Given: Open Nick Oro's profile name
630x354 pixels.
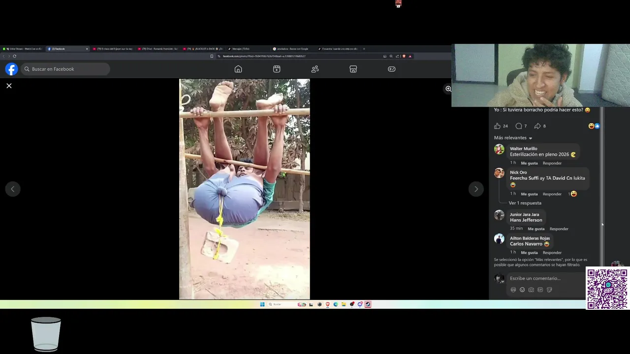Looking at the screenshot, I should (x=518, y=173).
